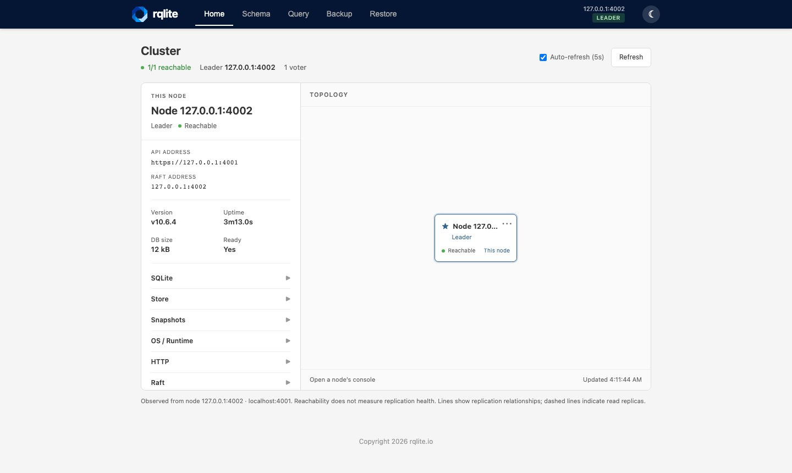
Task: Click the Refresh button
Action: (631, 57)
